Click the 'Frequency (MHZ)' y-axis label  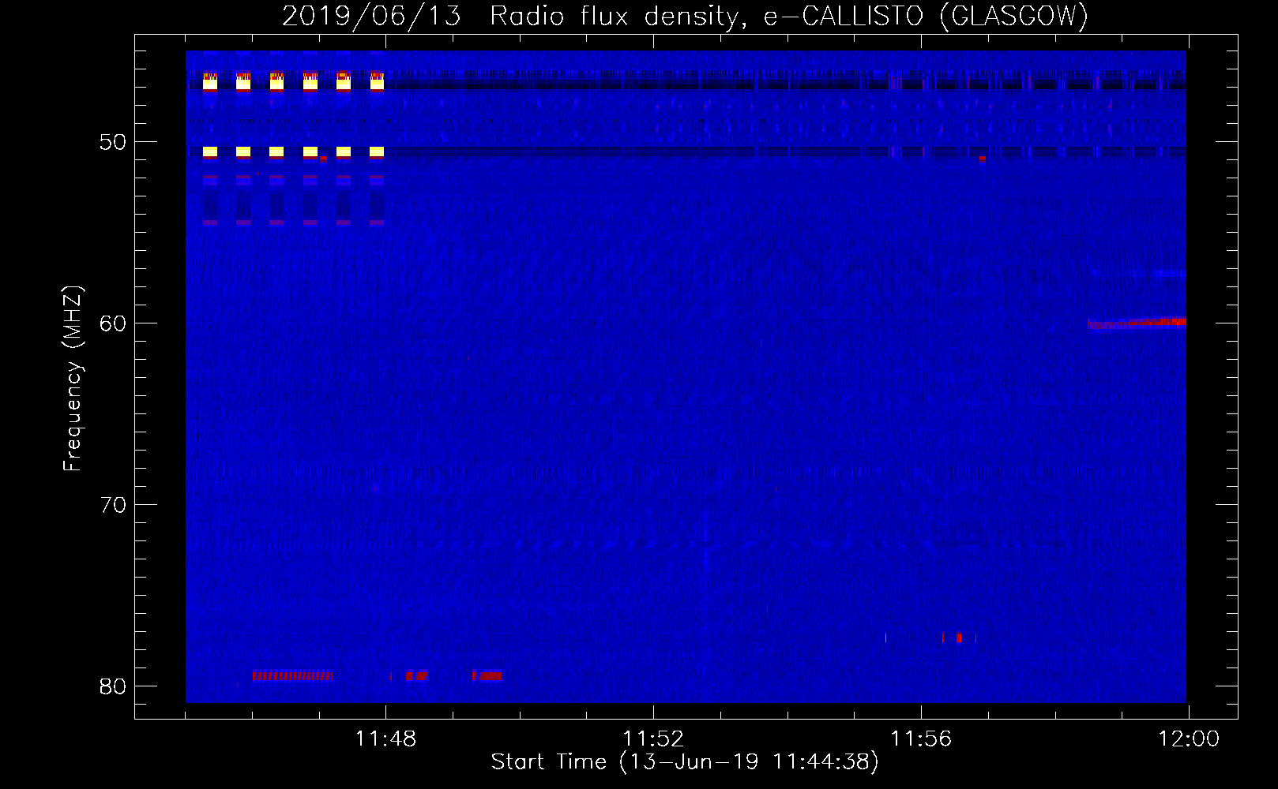(x=73, y=379)
